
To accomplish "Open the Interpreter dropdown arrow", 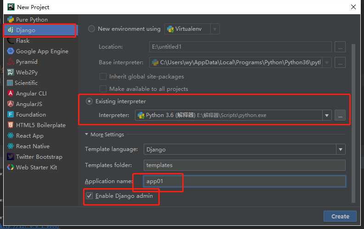I will [327, 115].
